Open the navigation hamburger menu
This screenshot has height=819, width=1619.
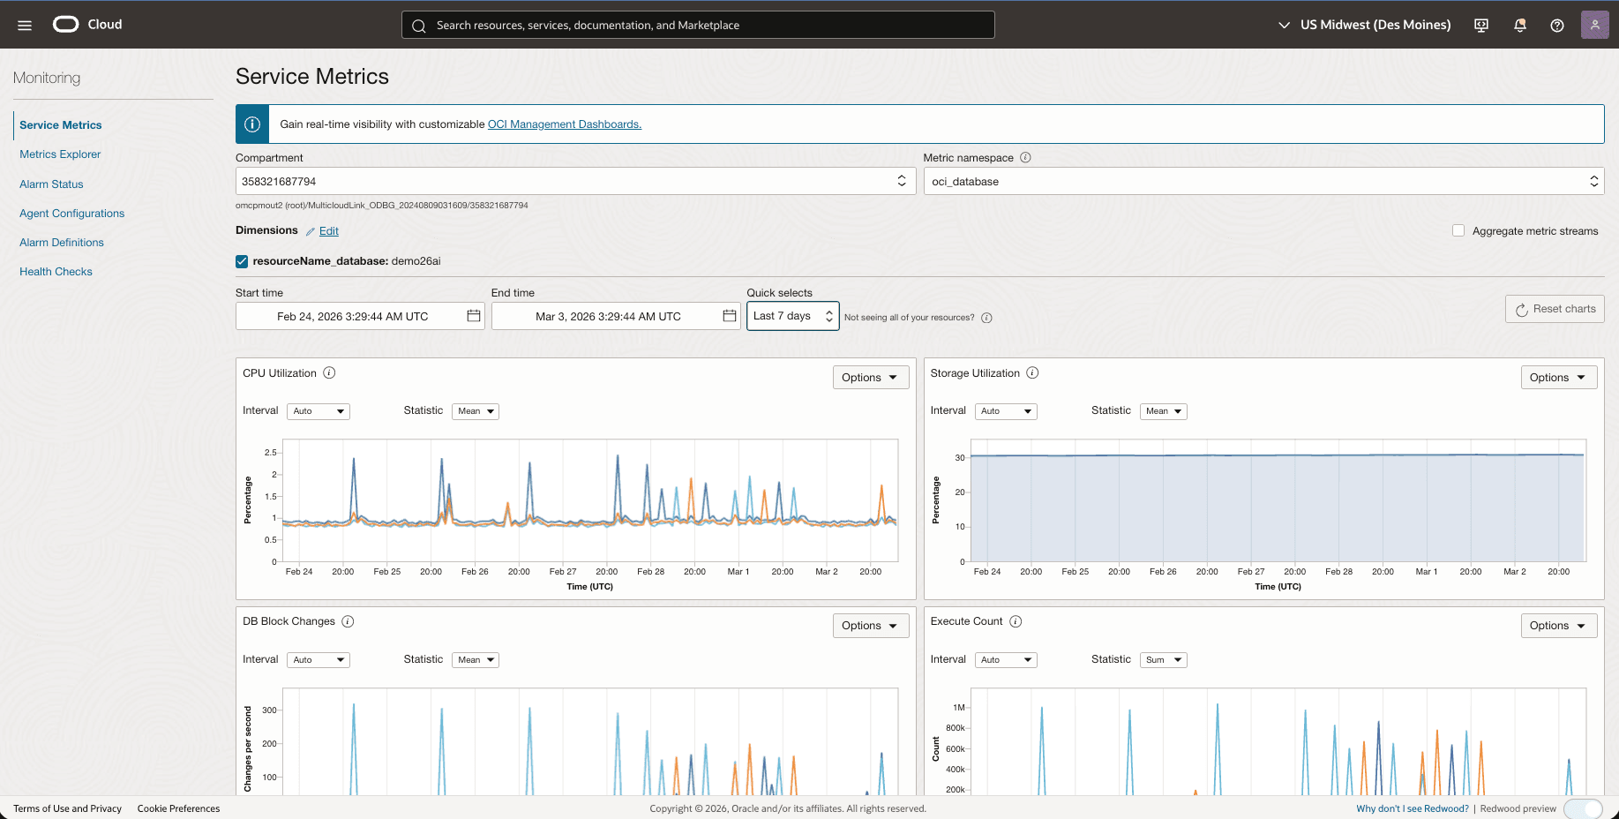tap(24, 24)
